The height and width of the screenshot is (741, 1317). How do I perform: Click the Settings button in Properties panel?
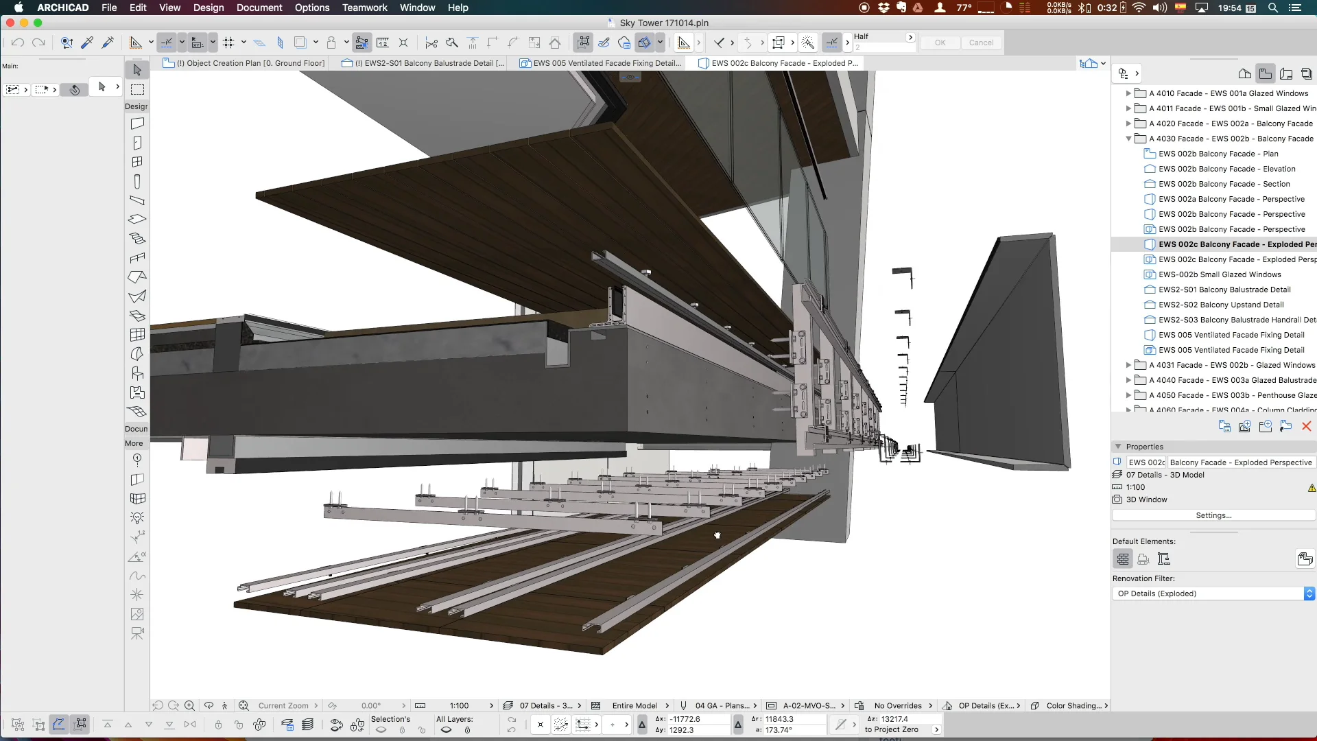tap(1213, 516)
